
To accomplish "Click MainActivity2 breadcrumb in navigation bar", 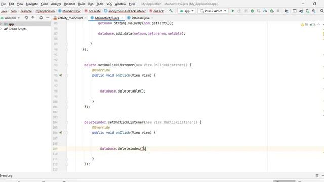I will click(x=70, y=11).
